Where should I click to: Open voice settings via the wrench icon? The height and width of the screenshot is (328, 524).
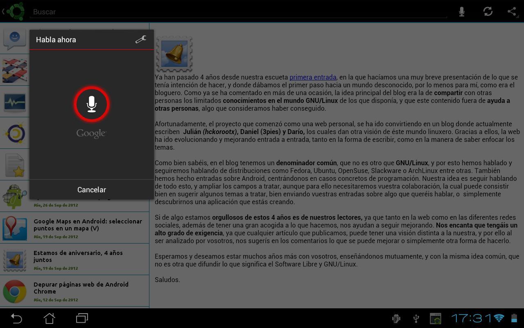pyautogui.click(x=141, y=39)
